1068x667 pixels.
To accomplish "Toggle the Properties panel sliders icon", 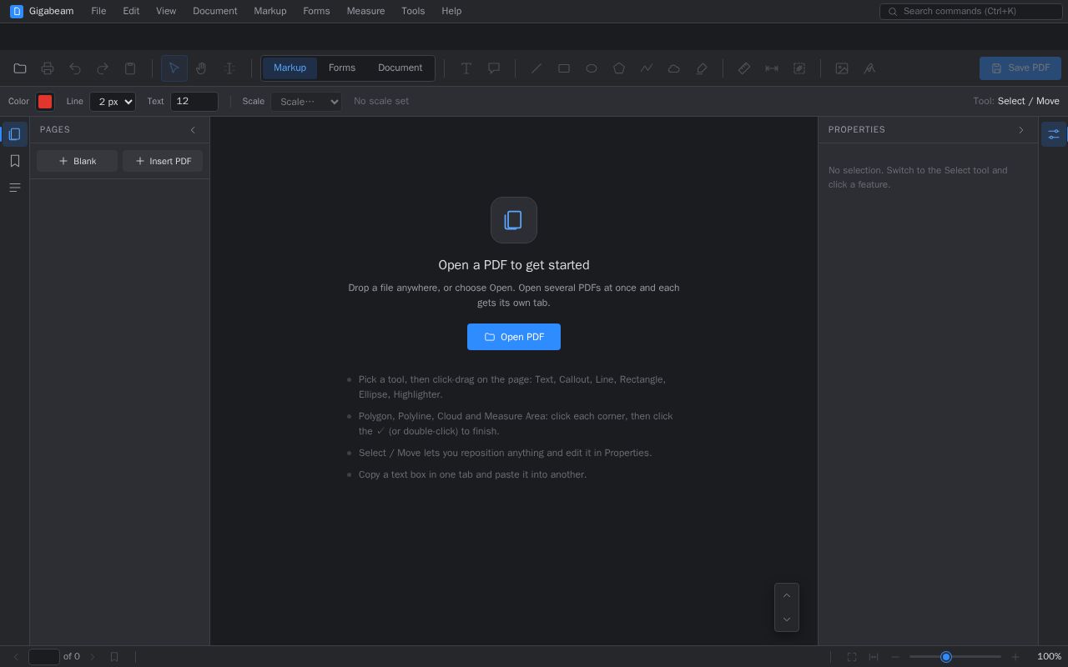I will pyautogui.click(x=1054, y=134).
